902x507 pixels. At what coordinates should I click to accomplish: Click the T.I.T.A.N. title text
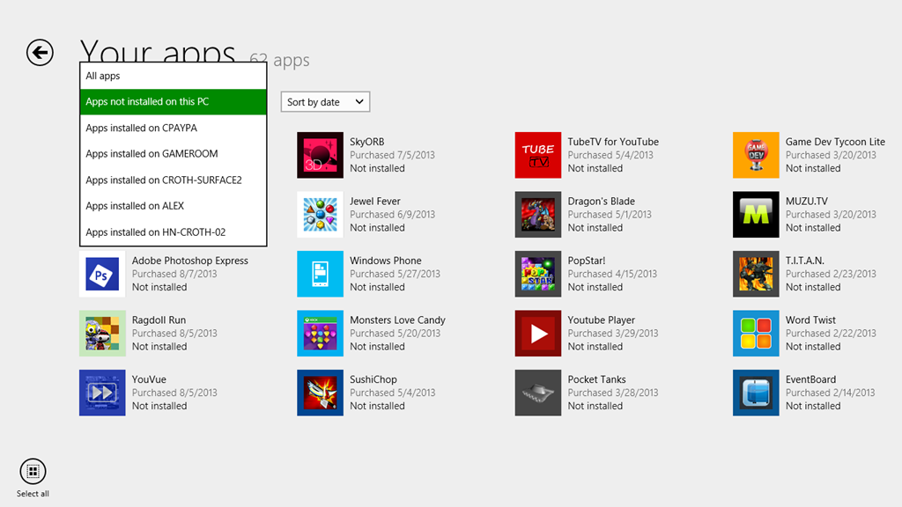click(805, 261)
